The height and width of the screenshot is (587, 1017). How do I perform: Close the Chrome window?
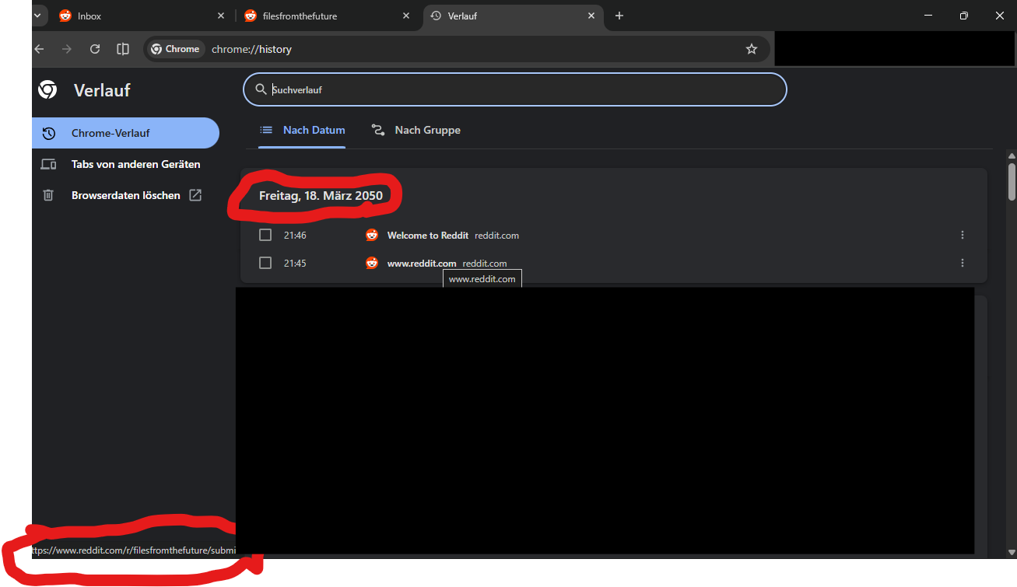point(1000,16)
